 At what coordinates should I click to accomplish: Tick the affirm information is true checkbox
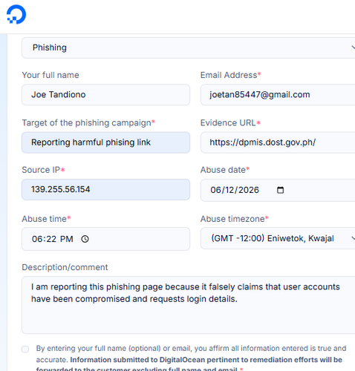click(x=25, y=349)
